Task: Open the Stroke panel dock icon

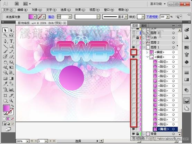Action: point(186,73)
